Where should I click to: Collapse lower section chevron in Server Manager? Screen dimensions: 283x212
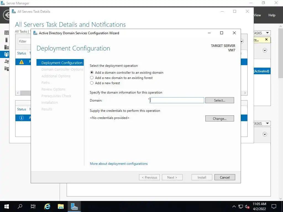click(264, 134)
